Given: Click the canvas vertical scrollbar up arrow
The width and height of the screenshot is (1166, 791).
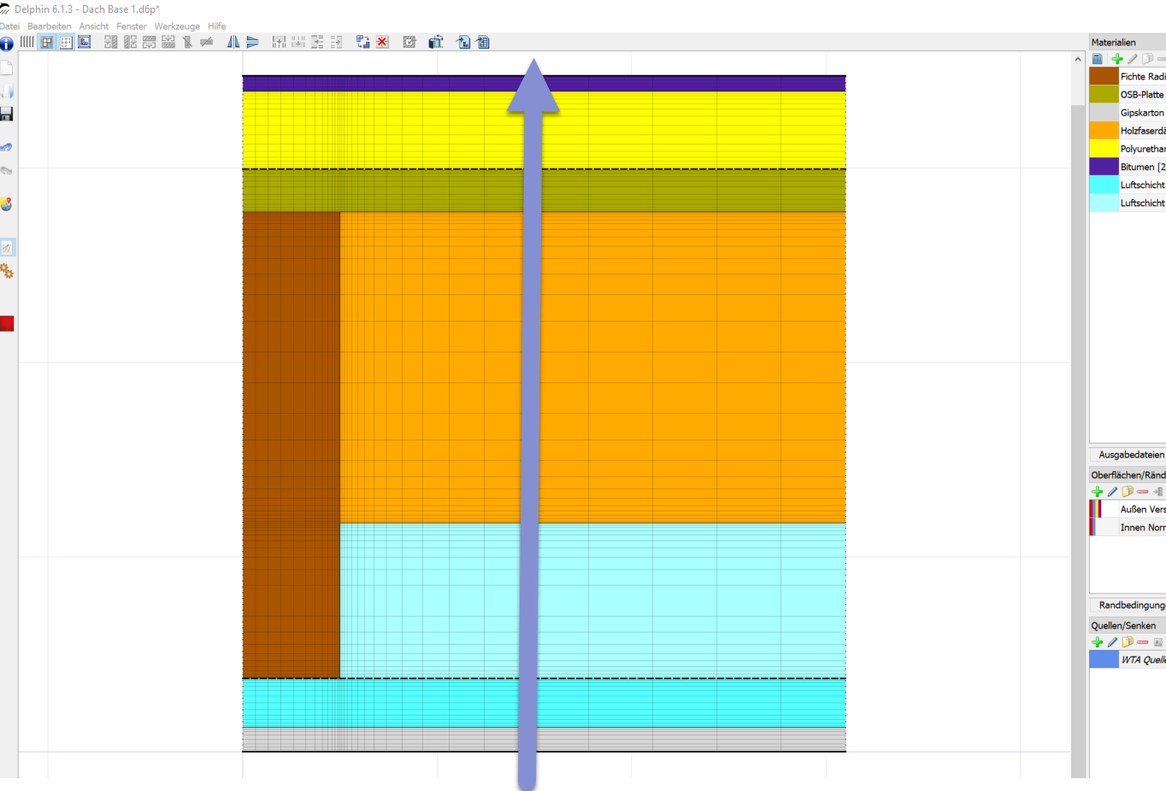Looking at the screenshot, I should click(1078, 59).
